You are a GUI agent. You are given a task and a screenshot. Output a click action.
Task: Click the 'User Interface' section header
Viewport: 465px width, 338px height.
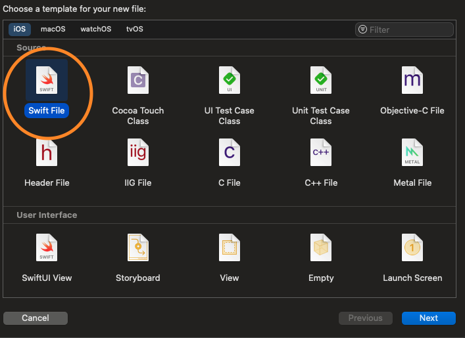[x=47, y=215]
